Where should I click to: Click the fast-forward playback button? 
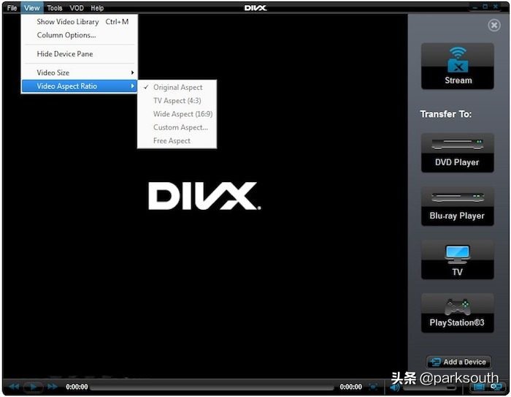[x=52, y=387]
